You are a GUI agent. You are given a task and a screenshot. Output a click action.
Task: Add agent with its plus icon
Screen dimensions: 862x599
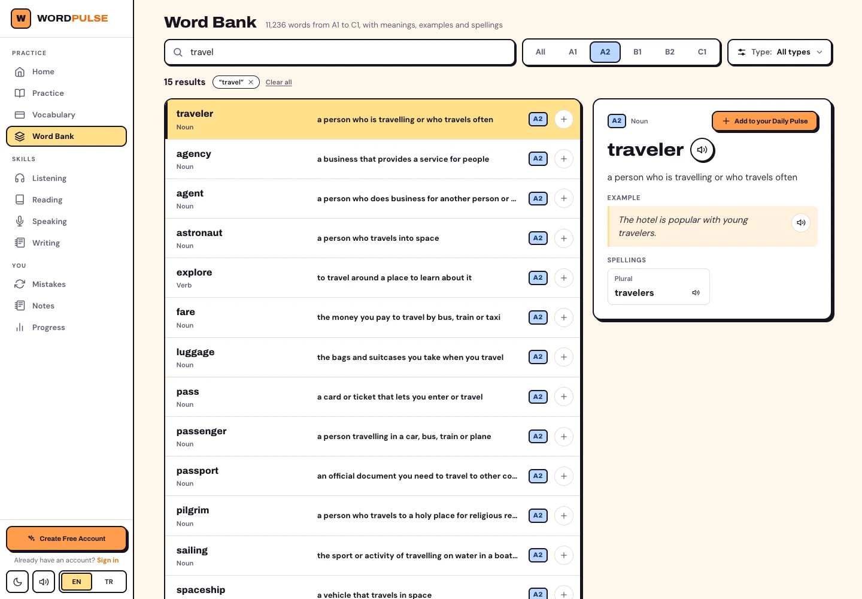(563, 198)
